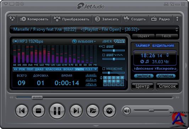Click the timer time up/down stepper

(167, 55)
